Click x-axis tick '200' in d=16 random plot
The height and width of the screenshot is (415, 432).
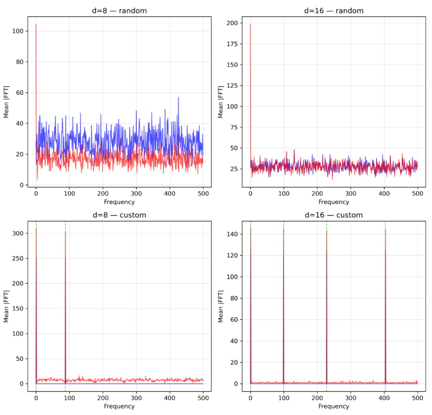point(317,193)
